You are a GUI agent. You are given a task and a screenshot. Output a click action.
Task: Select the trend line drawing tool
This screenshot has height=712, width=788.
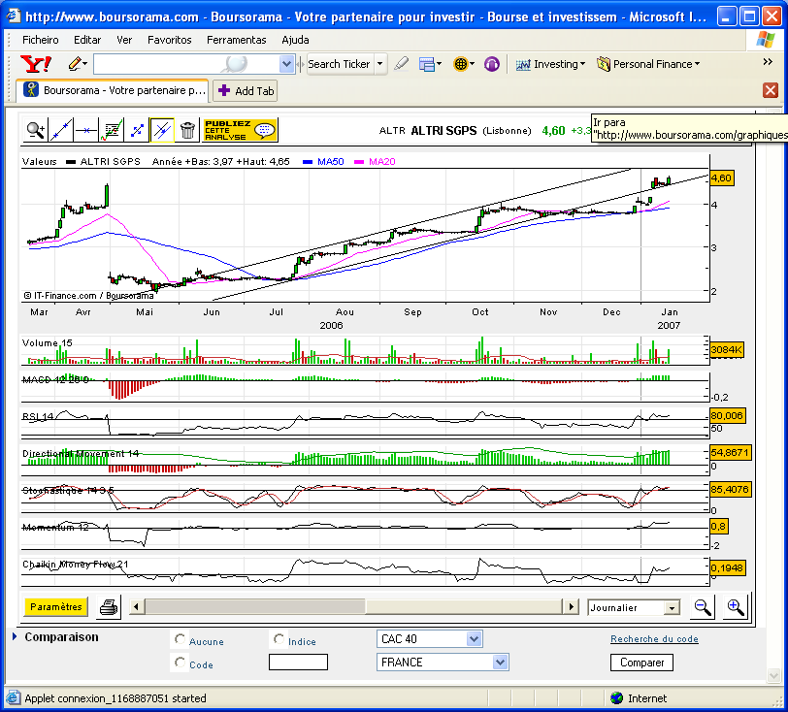click(x=60, y=131)
